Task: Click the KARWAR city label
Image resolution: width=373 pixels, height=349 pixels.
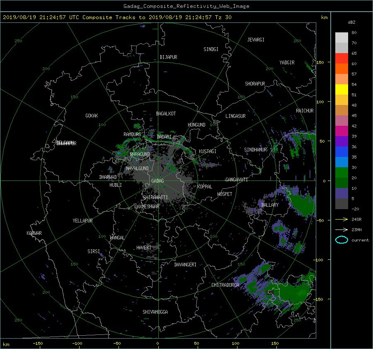Action: point(34,233)
